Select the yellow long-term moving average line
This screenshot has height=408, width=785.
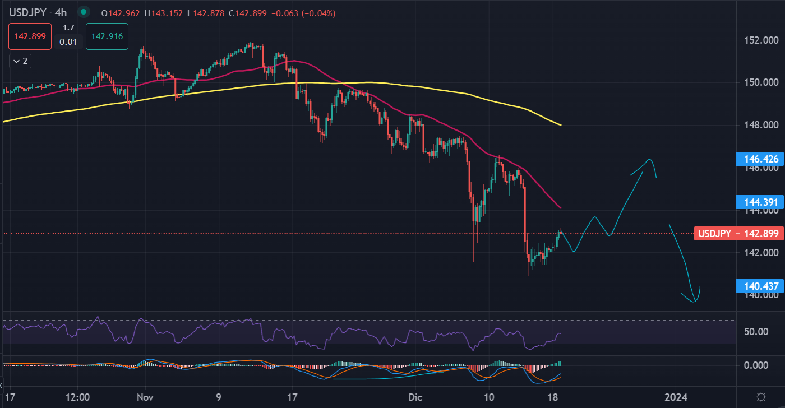pyautogui.click(x=449, y=91)
